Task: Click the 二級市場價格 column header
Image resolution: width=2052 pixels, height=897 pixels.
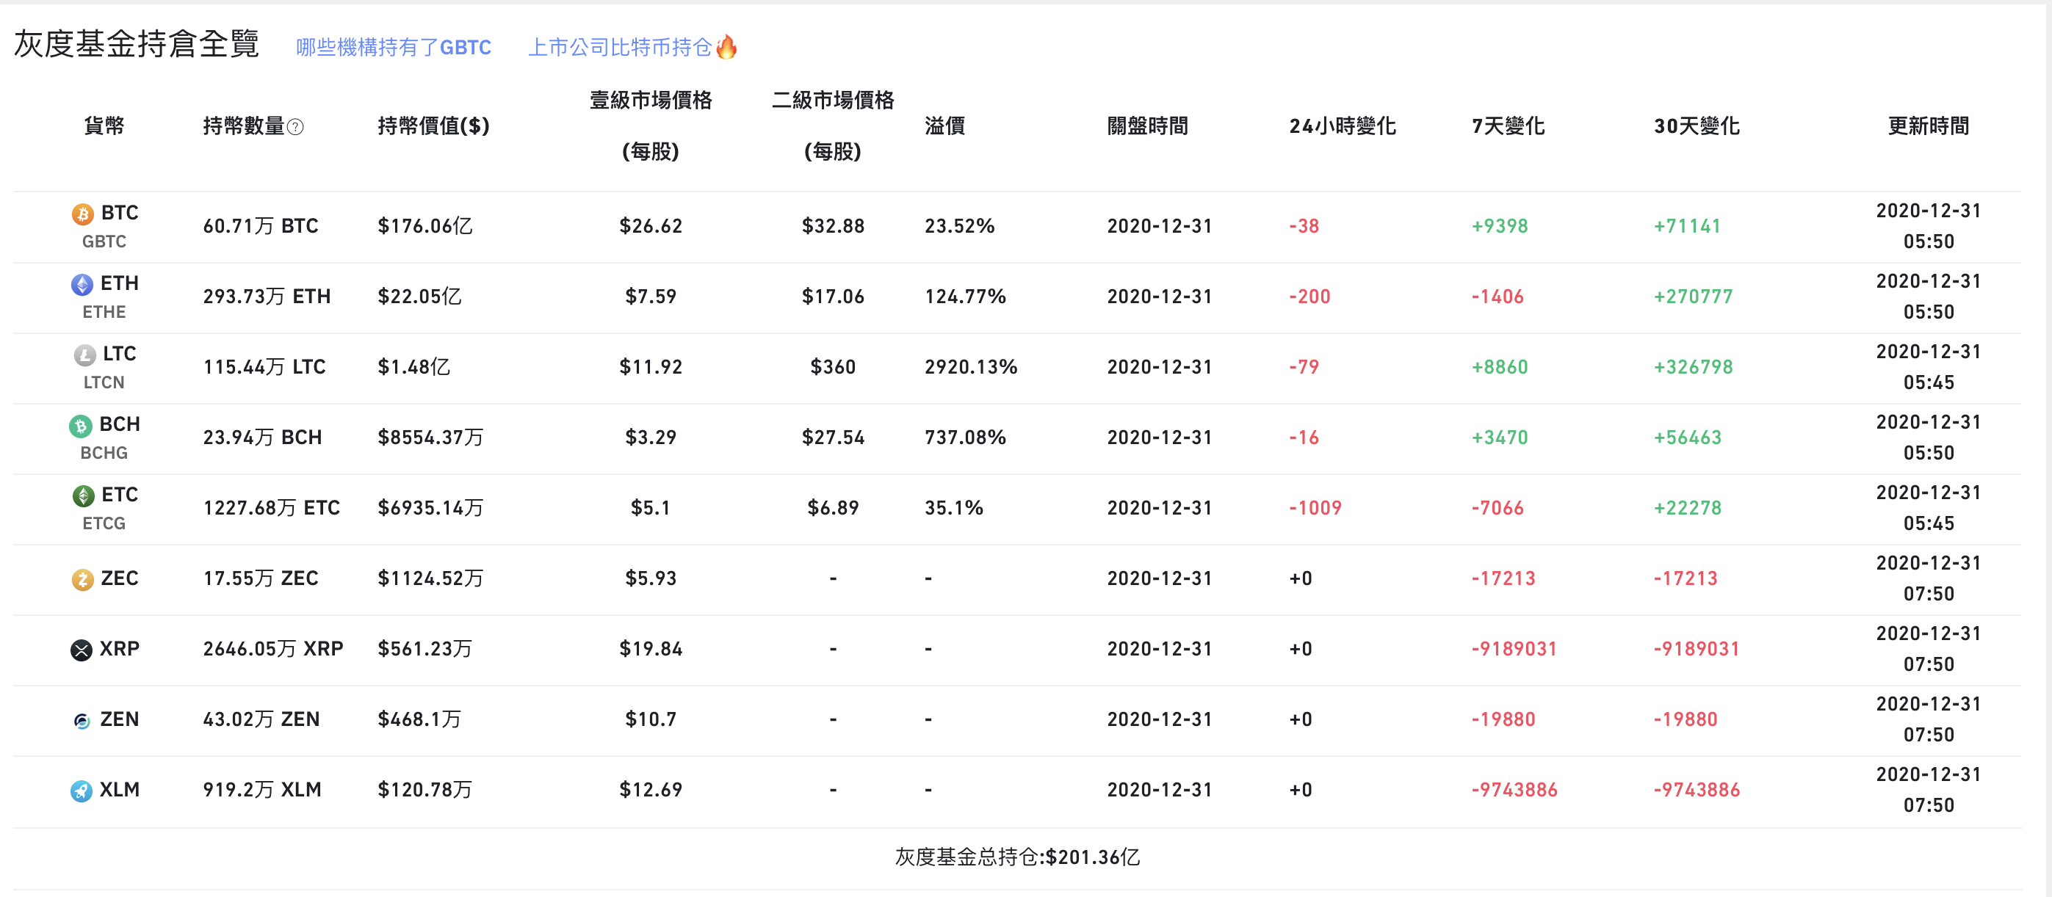Action: coord(834,101)
